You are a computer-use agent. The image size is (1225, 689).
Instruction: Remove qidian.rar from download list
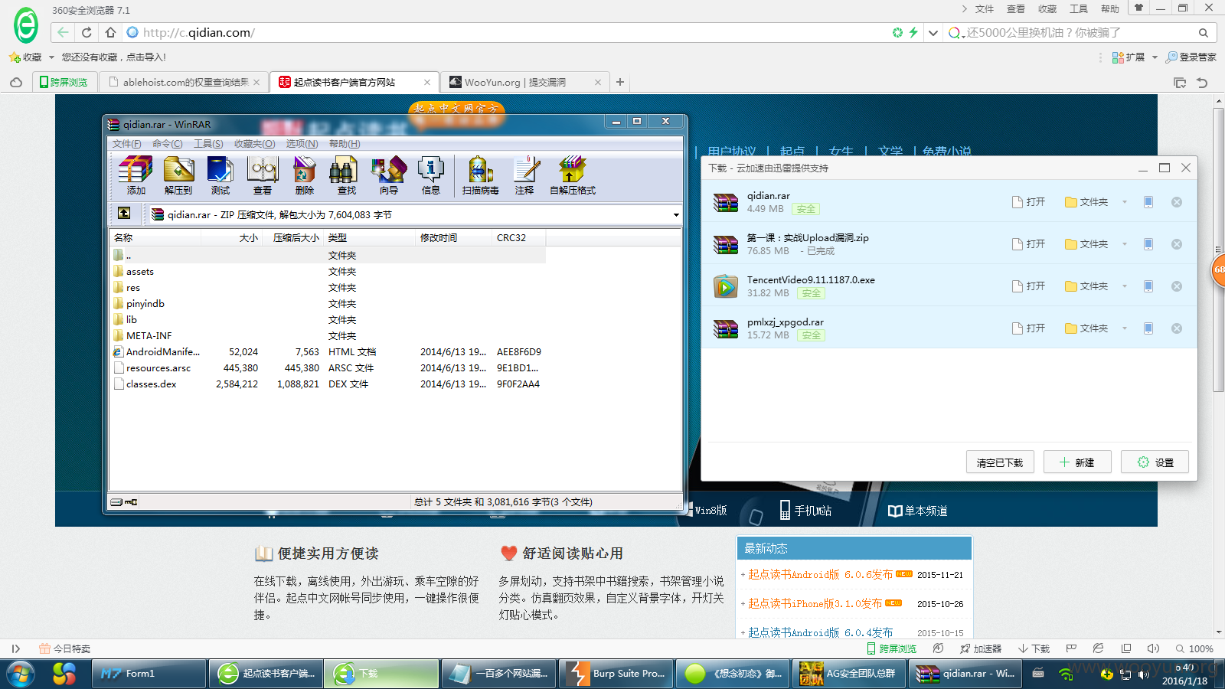pyautogui.click(x=1177, y=202)
